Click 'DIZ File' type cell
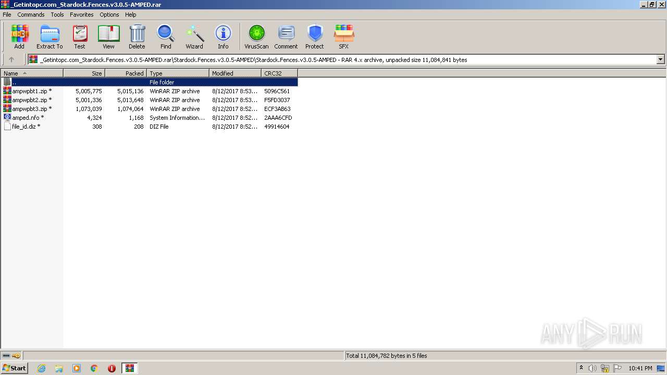Viewport: 667px width, 375px height. click(159, 127)
